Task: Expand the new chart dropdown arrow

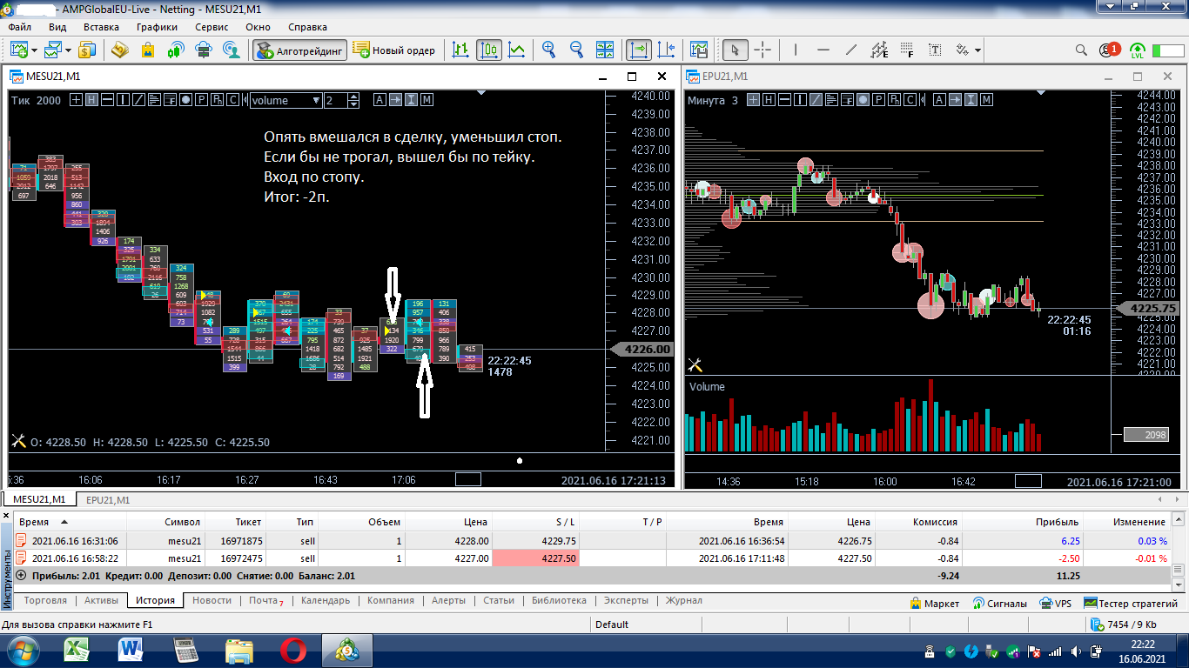Action: (33, 50)
